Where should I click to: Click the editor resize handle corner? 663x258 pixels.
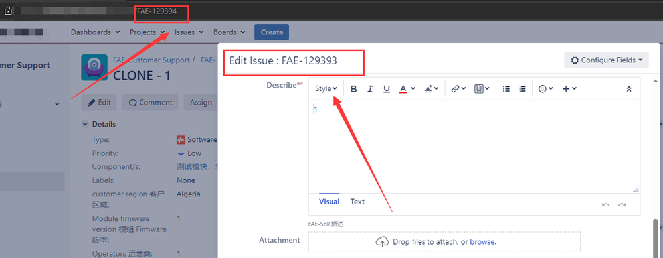click(636, 189)
